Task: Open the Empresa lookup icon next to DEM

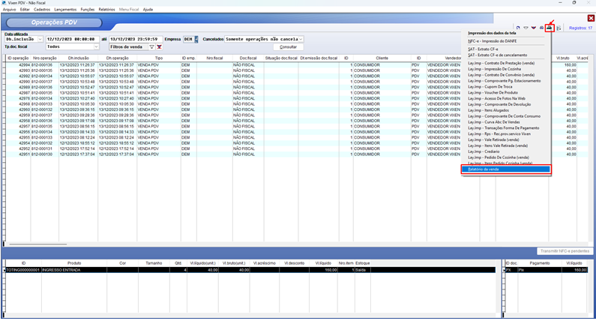Action: pyautogui.click(x=196, y=39)
